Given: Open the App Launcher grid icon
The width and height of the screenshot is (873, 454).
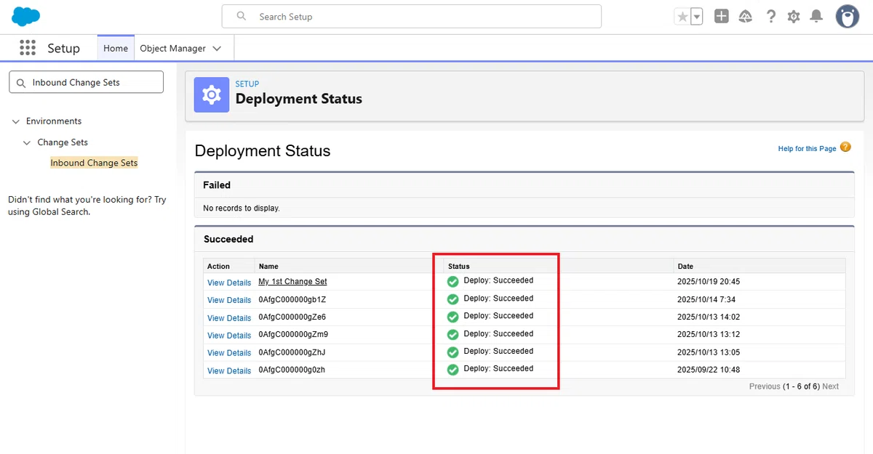Looking at the screenshot, I should (x=28, y=48).
